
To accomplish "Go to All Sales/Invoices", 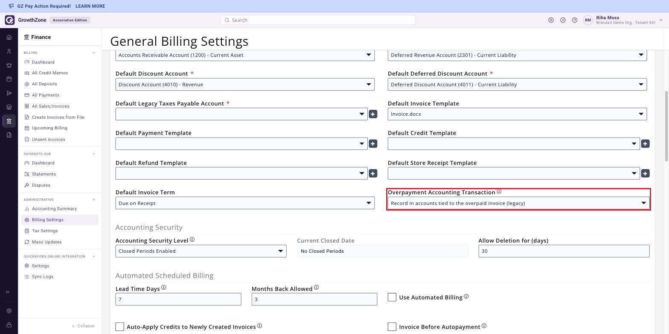I will point(51,106).
